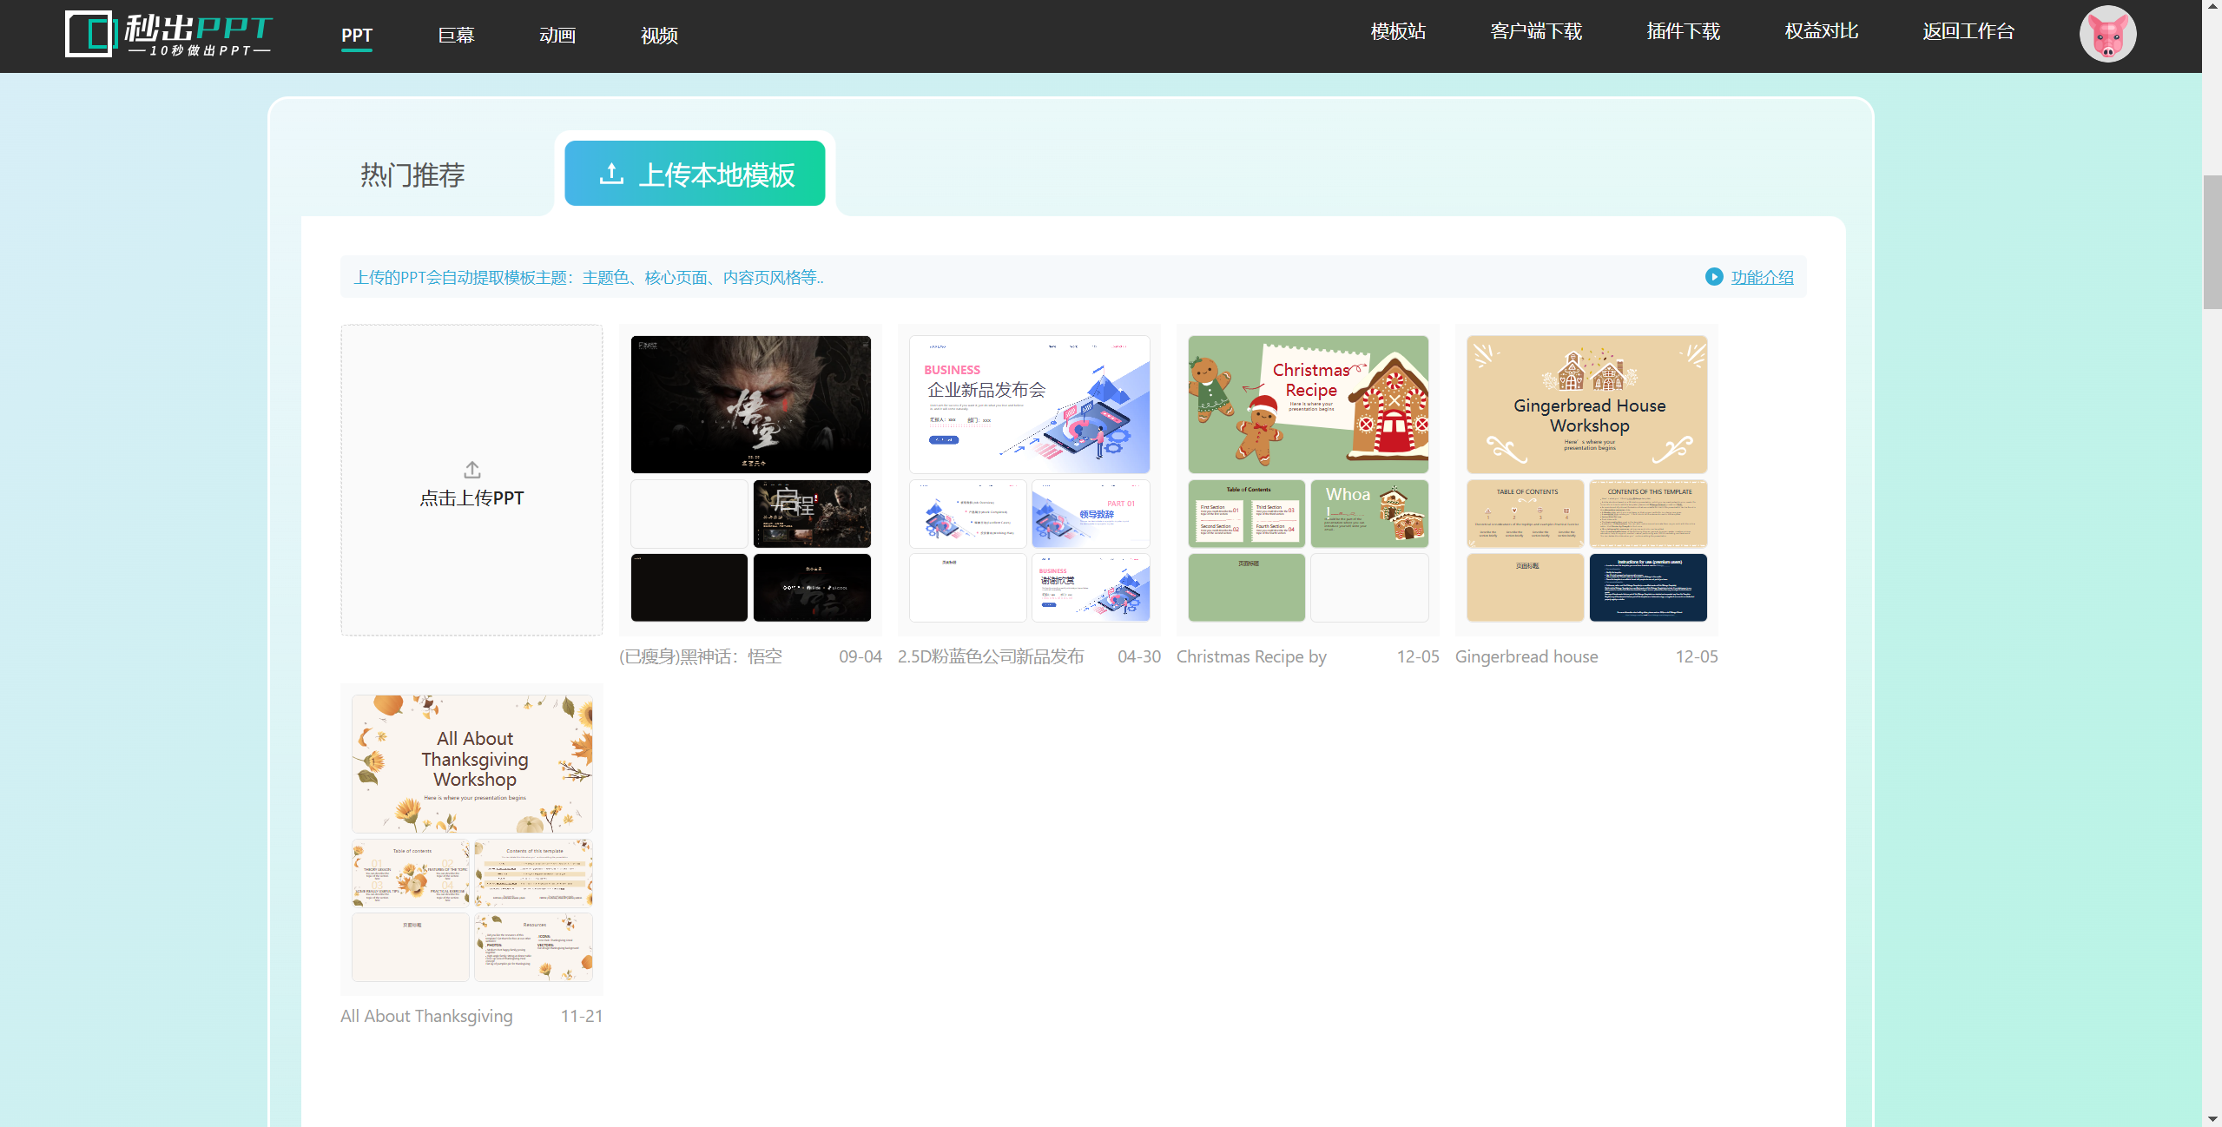
Task: Select the Gingerbread House Workshop cover thumbnail
Action: (x=1586, y=405)
